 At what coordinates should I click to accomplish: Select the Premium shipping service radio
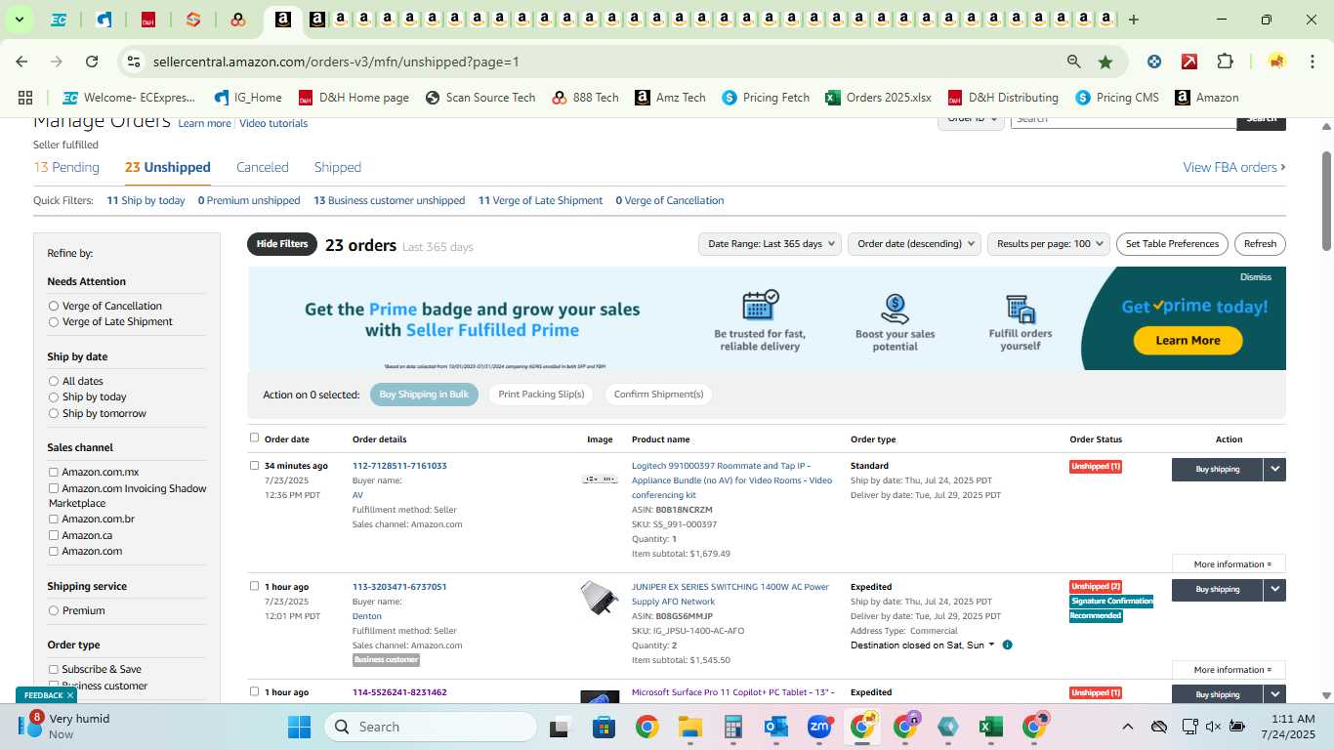[54, 610]
